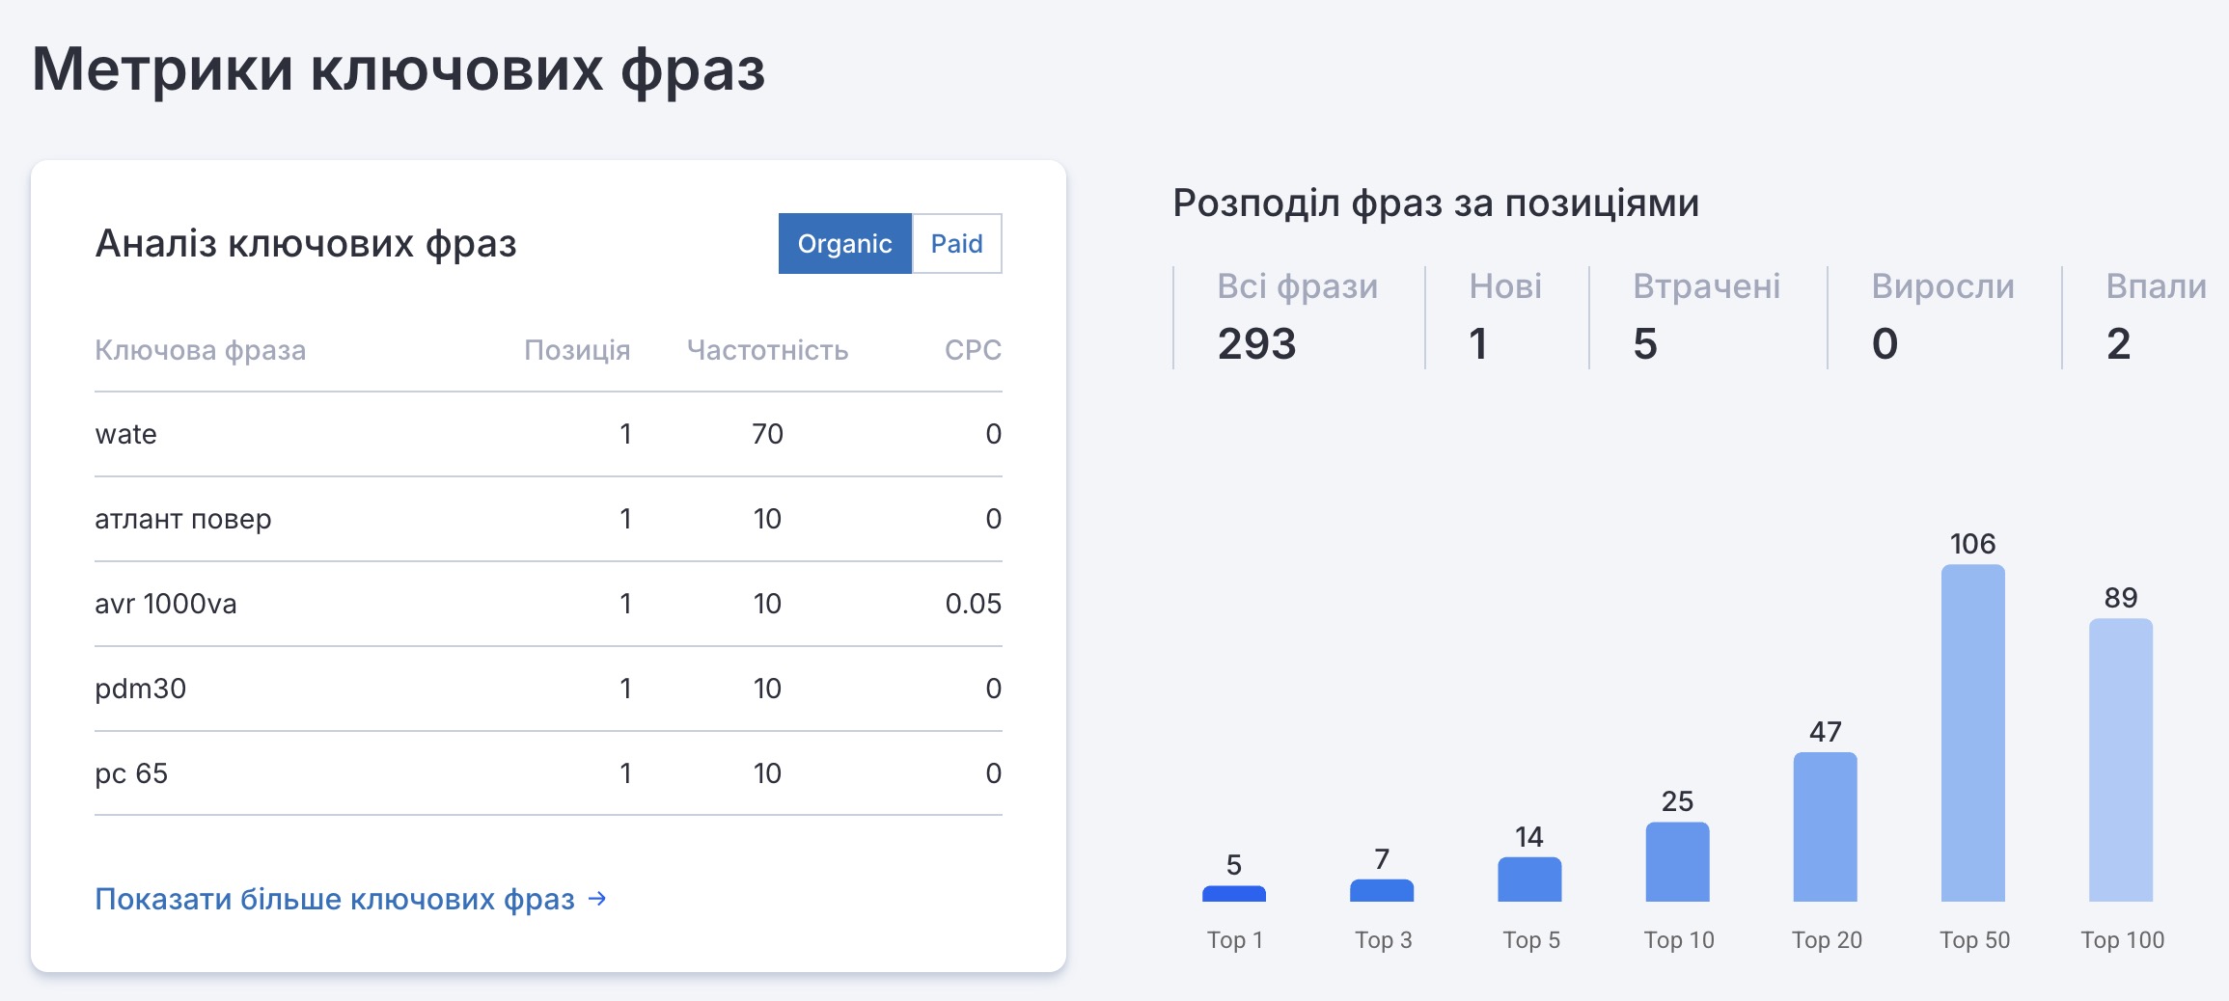Select the 'Нові' phrases tab
The image size is (2229, 1001).
click(1504, 316)
